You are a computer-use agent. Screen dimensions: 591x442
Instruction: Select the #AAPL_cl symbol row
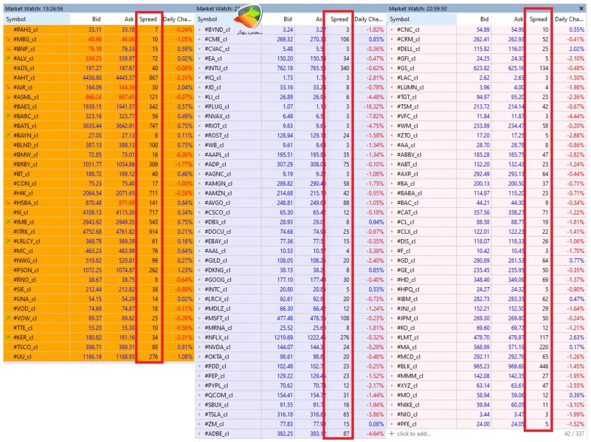(x=290, y=154)
